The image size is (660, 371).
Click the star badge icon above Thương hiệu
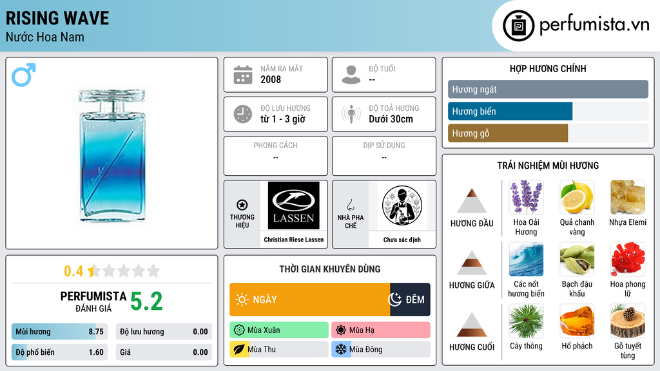(x=242, y=205)
